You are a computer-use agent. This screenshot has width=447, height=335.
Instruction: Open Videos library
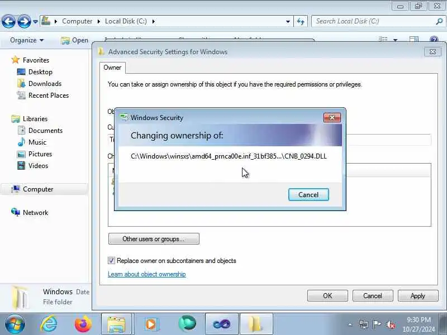(x=38, y=165)
